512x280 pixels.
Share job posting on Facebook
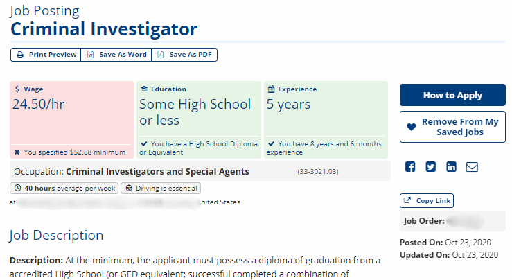pos(410,167)
